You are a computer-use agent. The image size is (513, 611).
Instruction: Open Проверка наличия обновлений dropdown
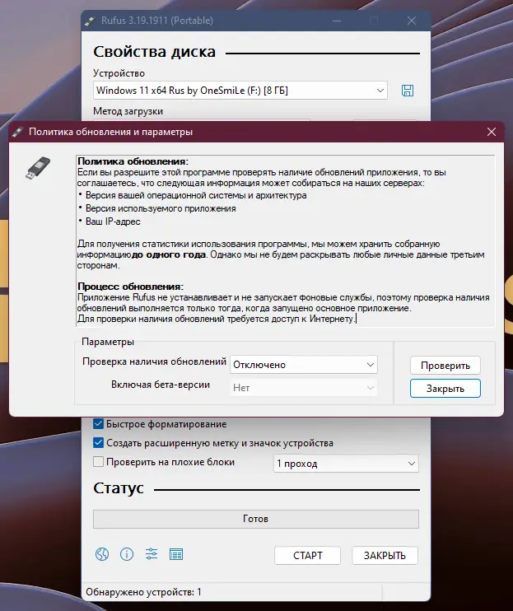tap(304, 365)
